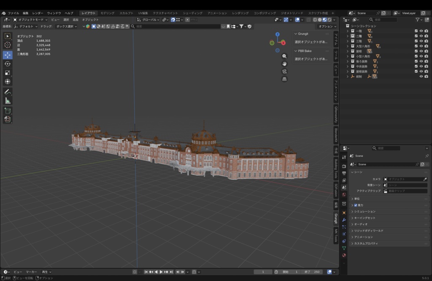
Task: Switch to the モデリング workspace tab
Action: 107,13
